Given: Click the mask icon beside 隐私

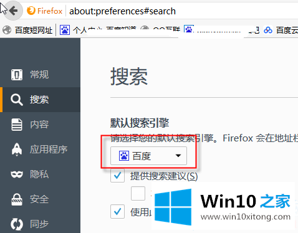Looking at the screenshot, I should (17, 174).
